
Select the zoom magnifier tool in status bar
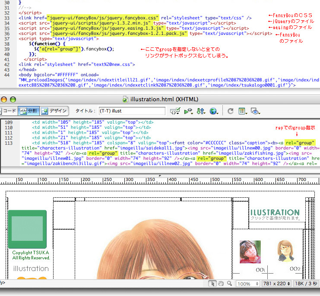point(229,284)
